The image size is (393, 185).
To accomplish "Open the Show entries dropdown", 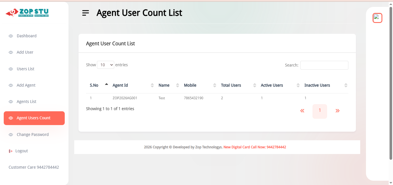I will (106, 65).
